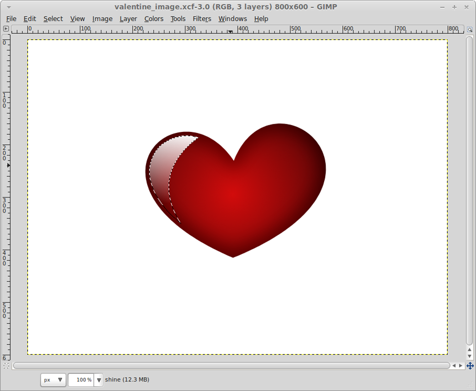
Task: Click the vertical scrollbar up arrow
Action: (469, 350)
